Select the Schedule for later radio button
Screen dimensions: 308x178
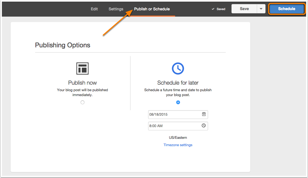point(178,102)
